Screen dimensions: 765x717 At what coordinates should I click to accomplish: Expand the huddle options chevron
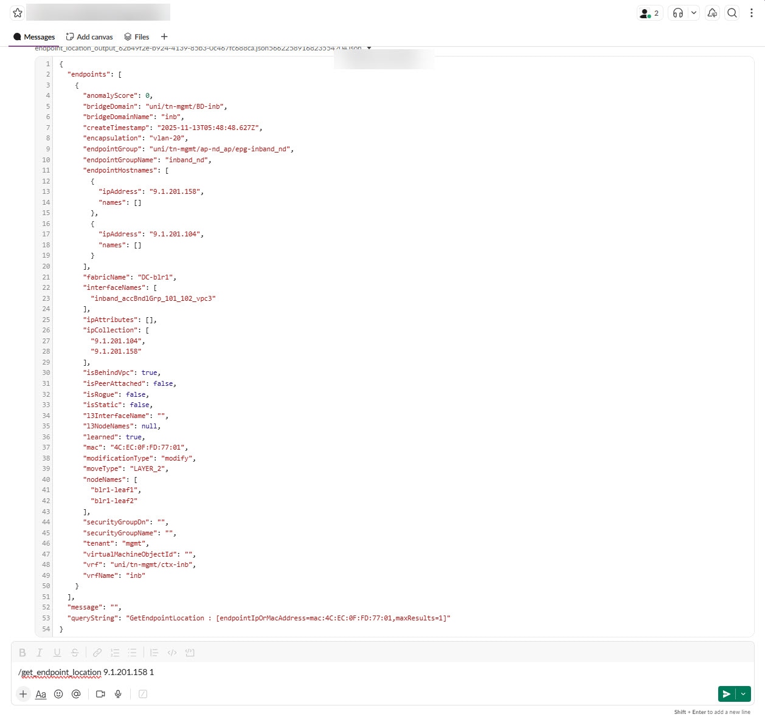click(694, 12)
